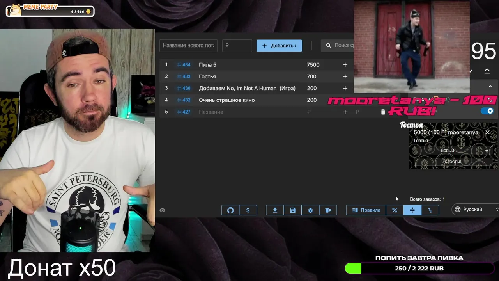Open the Правила rules button
The image size is (499, 281).
point(366,210)
